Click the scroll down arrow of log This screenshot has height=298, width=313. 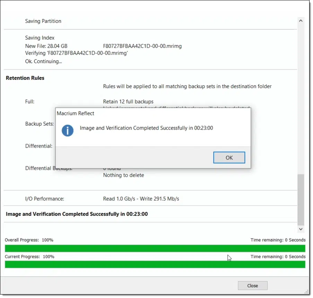point(301,229)
